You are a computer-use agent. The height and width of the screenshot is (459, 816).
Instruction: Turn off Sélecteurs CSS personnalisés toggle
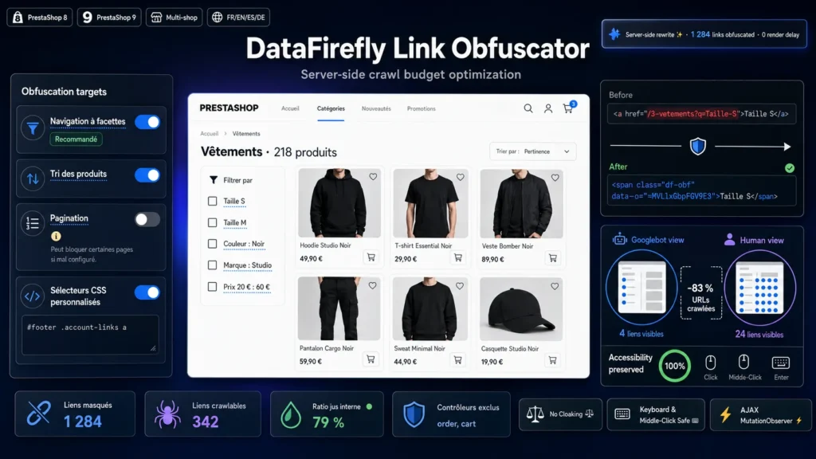click(x=147, y=292)
